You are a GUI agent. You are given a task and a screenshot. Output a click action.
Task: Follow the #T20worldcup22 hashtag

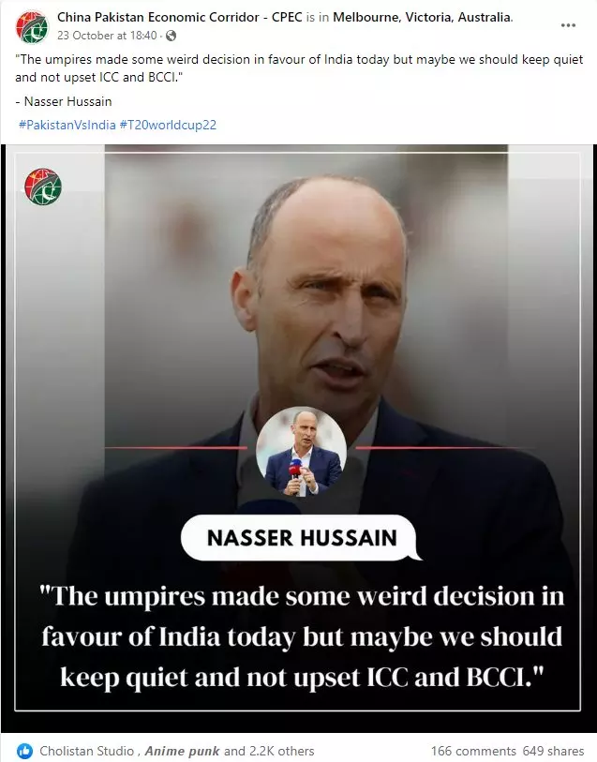tap(168, 125)
